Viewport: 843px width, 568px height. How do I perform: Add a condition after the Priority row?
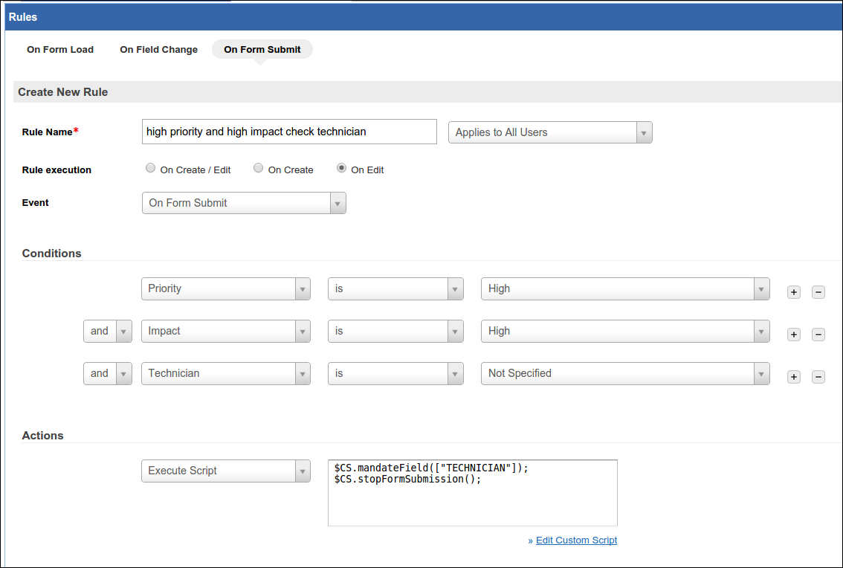(794, 292)
